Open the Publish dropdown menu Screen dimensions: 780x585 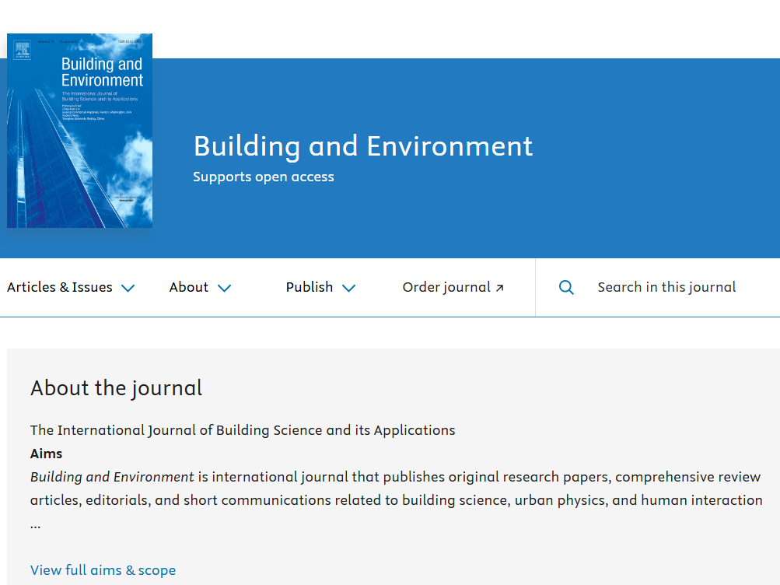[321, 288]
